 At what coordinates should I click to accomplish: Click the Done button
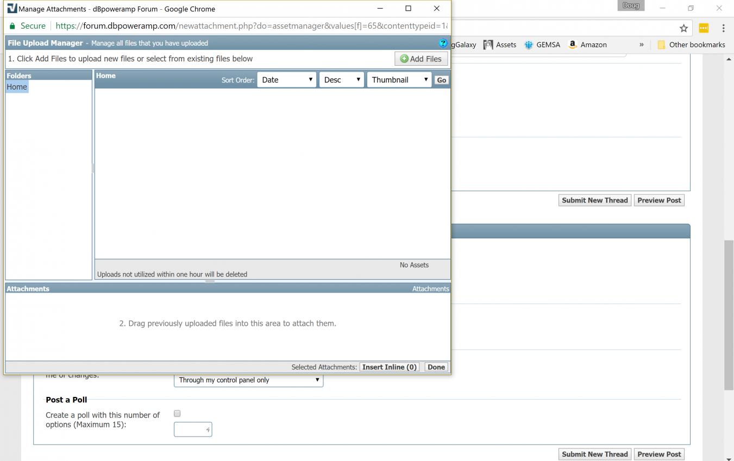436,367
